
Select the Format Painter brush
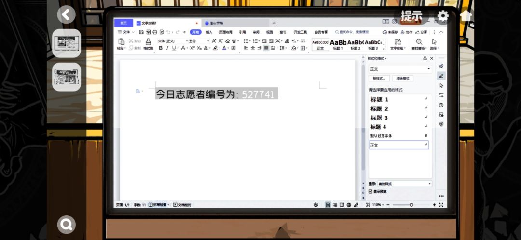click(148, 41)
